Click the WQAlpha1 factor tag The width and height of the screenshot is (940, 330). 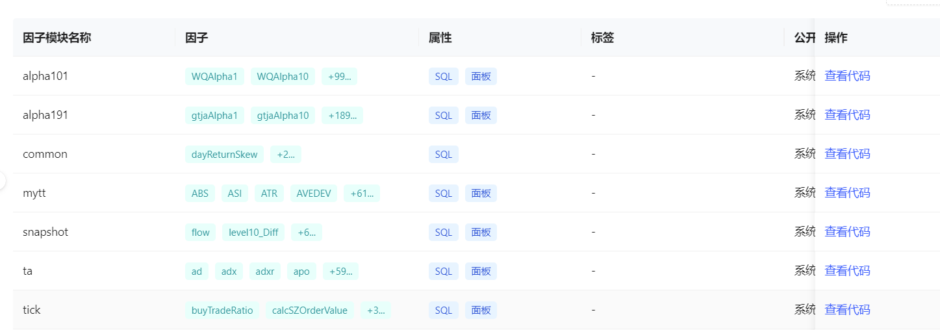click(x=214, y=77)
